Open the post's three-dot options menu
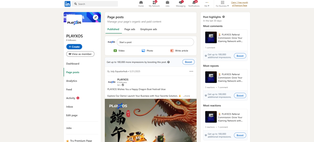The image size is (314, 142). [x=191, y=71]
